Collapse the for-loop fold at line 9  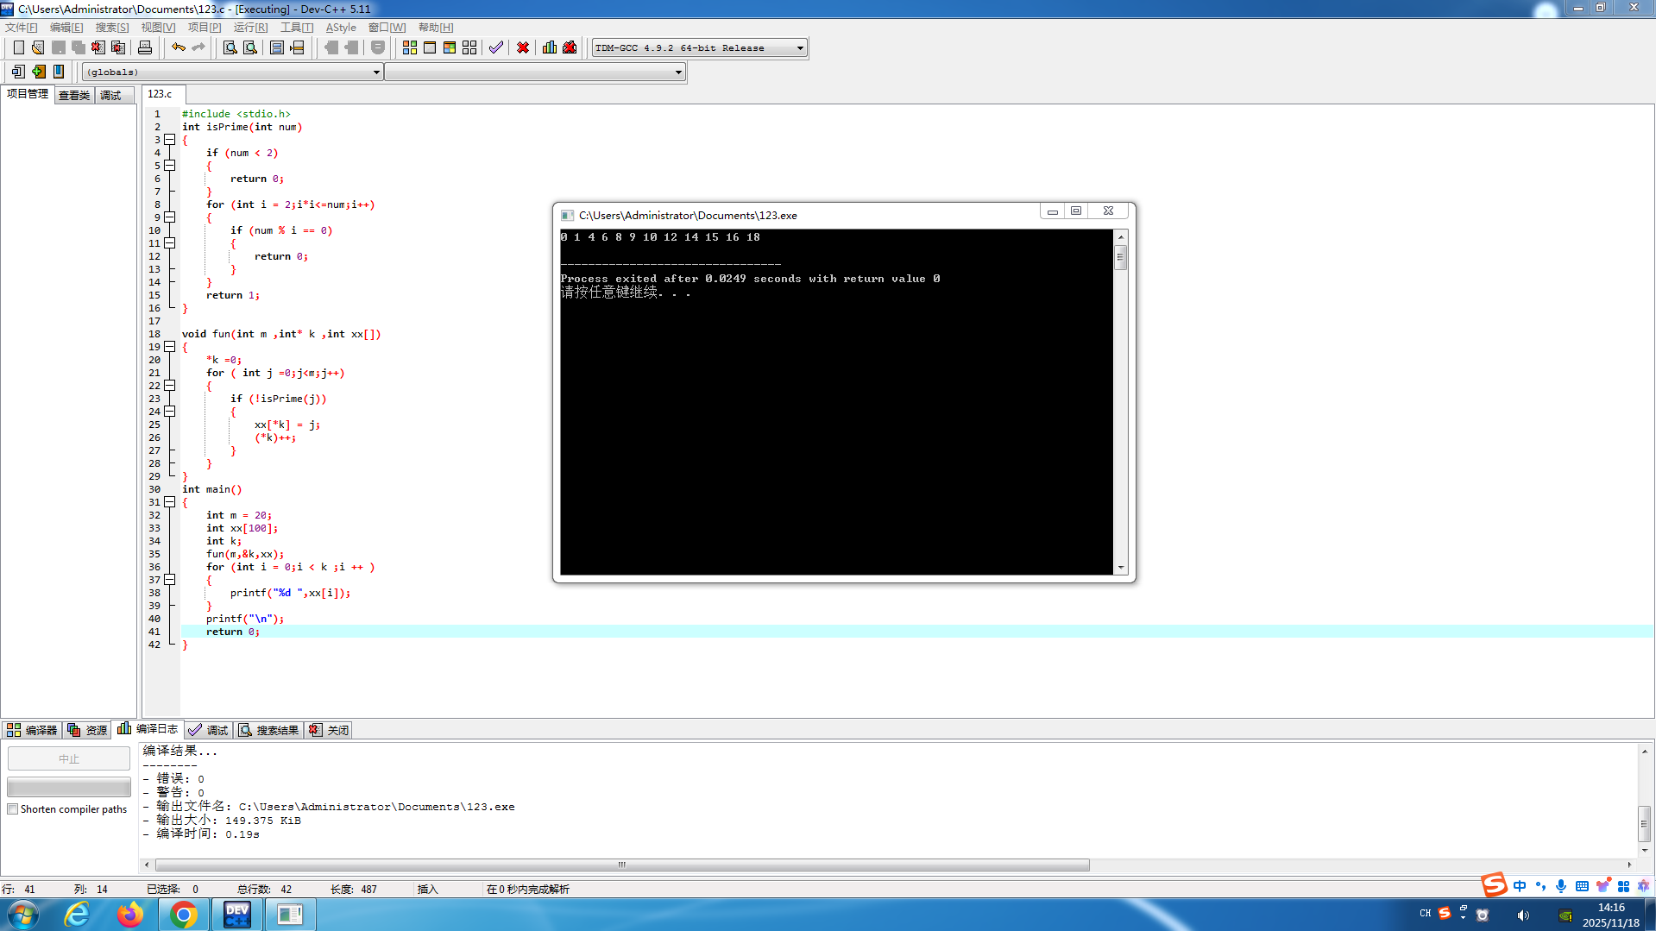pyautogui.click(x=170, y=217)
